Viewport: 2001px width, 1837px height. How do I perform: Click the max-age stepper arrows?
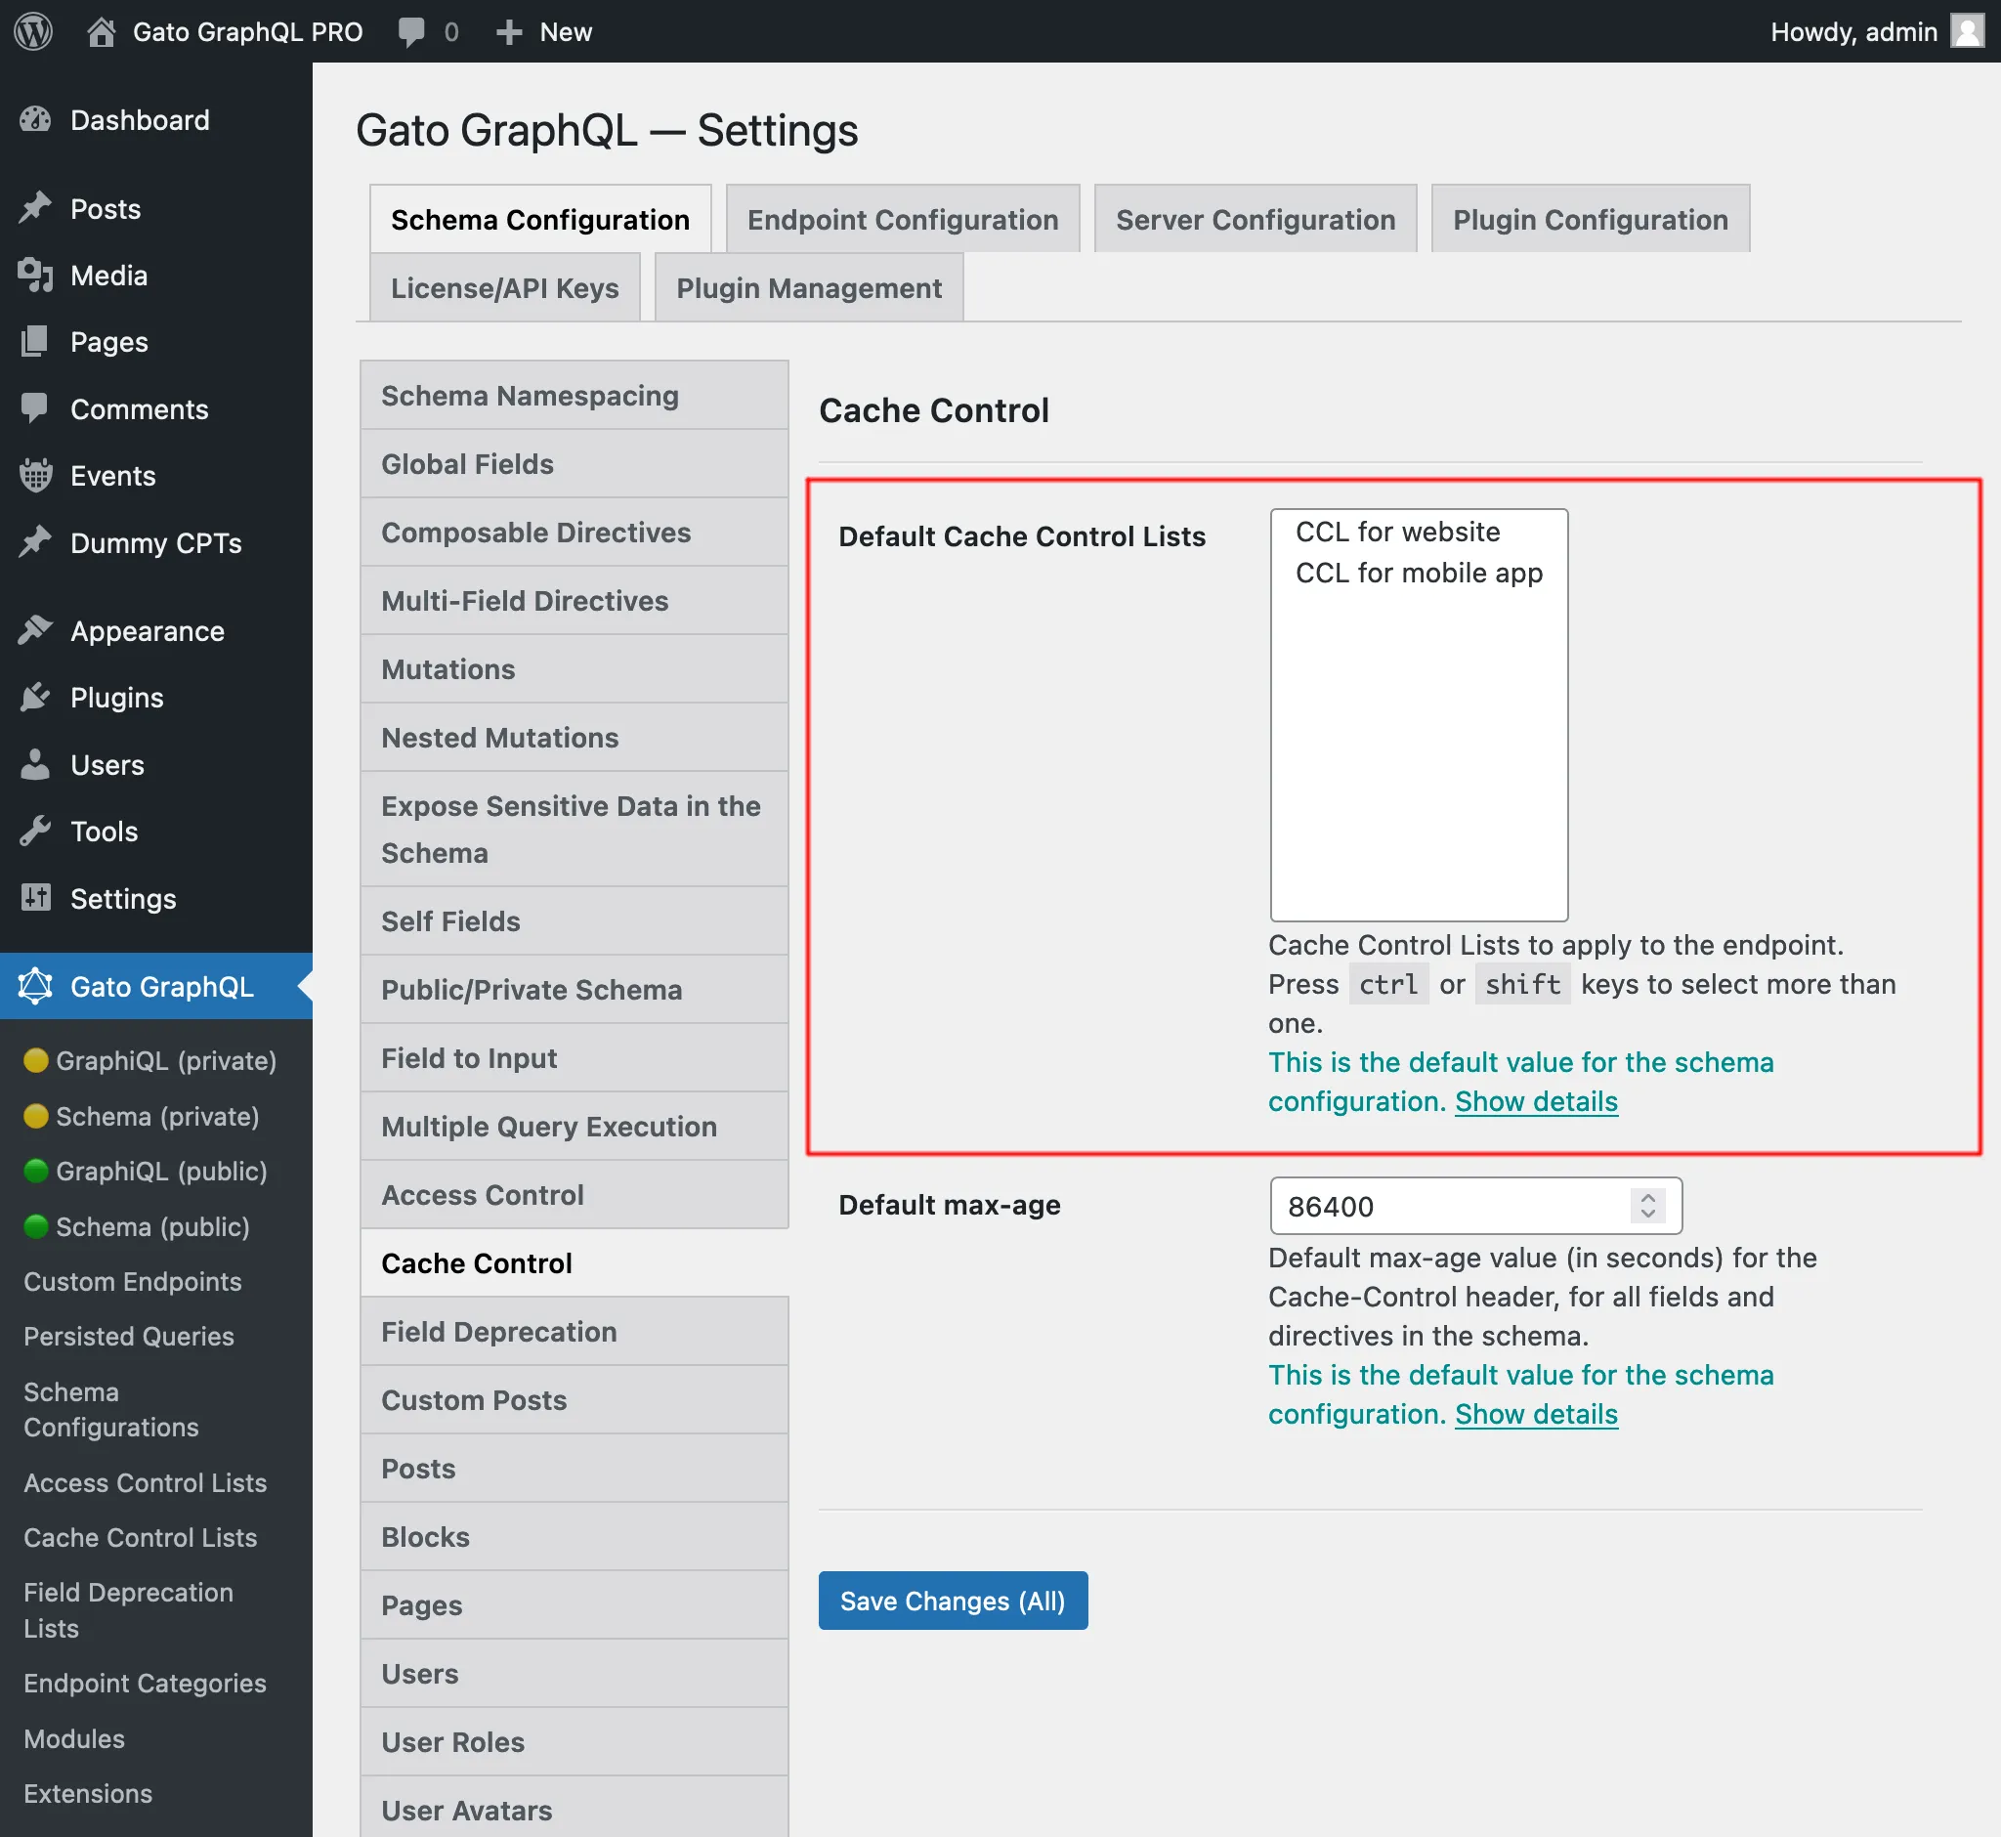1648,1206
